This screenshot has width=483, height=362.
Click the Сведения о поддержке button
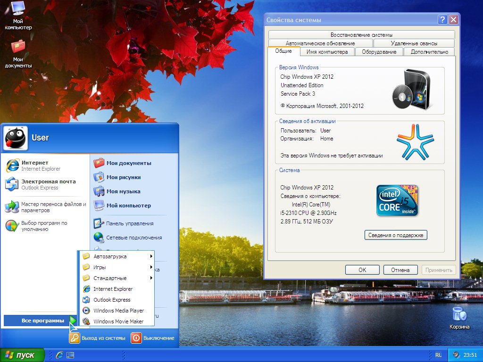click(x=396, y=235)
